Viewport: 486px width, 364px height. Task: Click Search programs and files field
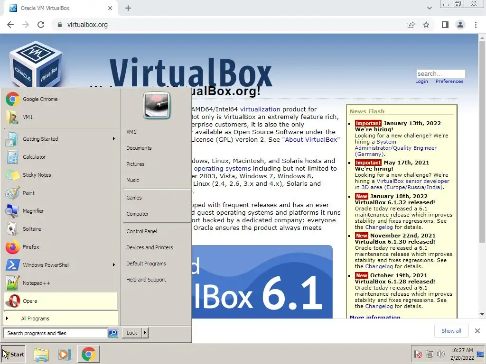tap(56, 333)
